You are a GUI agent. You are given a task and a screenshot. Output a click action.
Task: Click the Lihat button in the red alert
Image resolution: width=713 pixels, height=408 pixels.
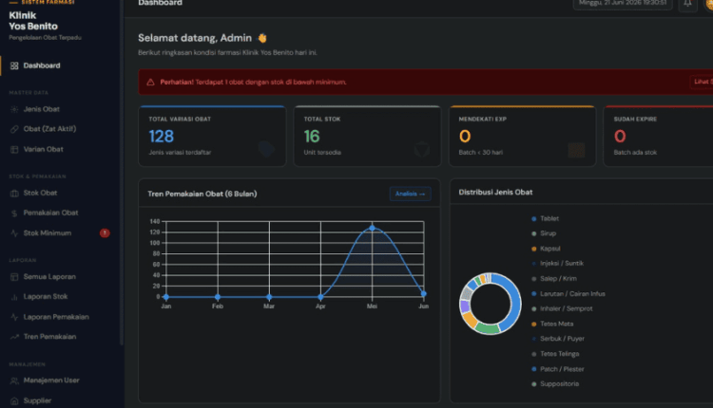pyautogui.click(x=702, y=82)
